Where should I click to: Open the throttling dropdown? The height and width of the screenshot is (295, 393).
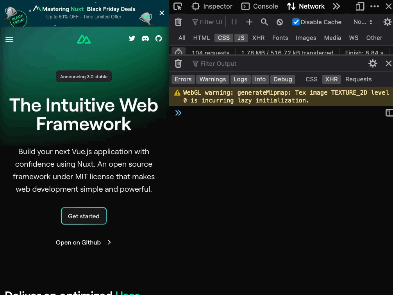tap(363, 22)
